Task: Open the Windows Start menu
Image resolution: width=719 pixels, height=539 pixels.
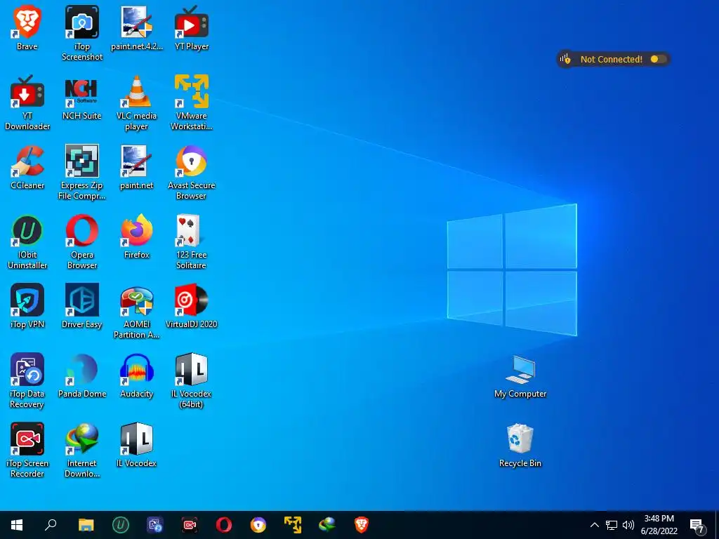Action: (x=17, y=525)
